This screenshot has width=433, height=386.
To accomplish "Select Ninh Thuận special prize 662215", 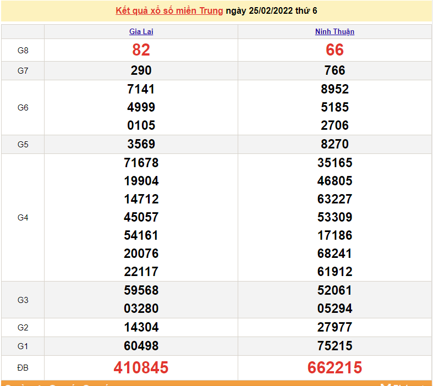I will click(335, 367).
